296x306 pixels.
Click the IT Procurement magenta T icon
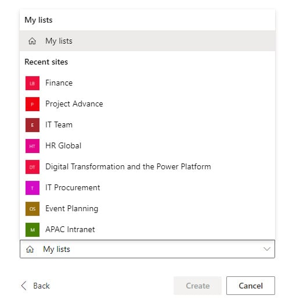33,188
